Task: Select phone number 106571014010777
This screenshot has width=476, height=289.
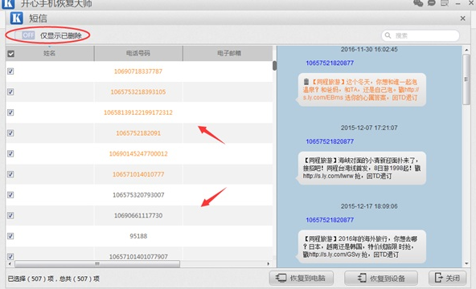Action: click(138, 174)
